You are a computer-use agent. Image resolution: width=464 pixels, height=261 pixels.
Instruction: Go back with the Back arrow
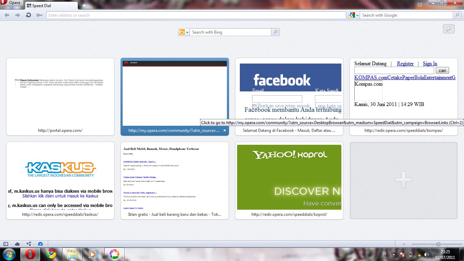tap(7, 15)
